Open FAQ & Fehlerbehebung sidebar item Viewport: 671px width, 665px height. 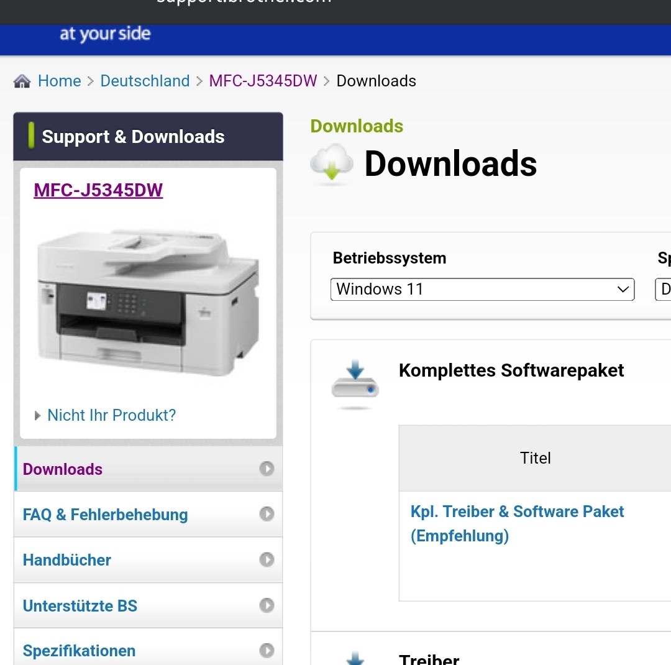(148, 514)
